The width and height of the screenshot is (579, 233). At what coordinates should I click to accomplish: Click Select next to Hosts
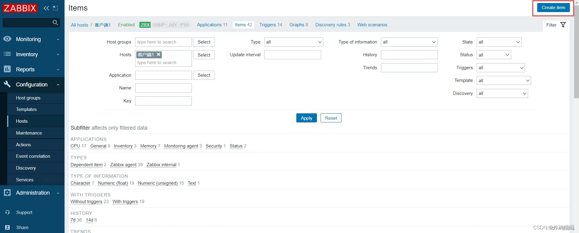(204, 55)
